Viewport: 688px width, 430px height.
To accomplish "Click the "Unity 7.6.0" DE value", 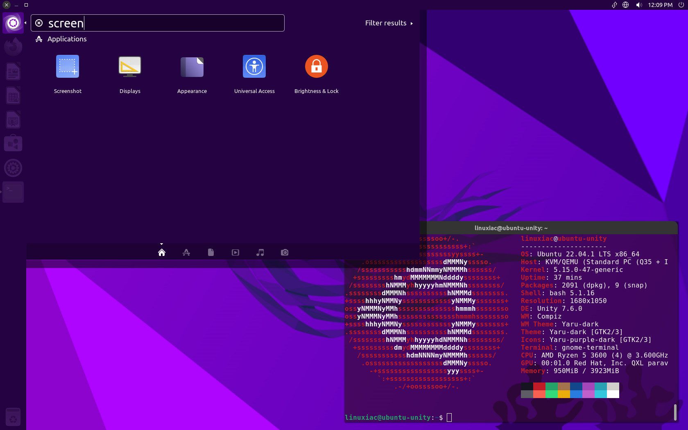I will [559, 308].
